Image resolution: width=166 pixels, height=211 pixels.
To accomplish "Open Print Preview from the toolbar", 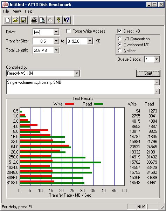I will (x=42, y=20).
